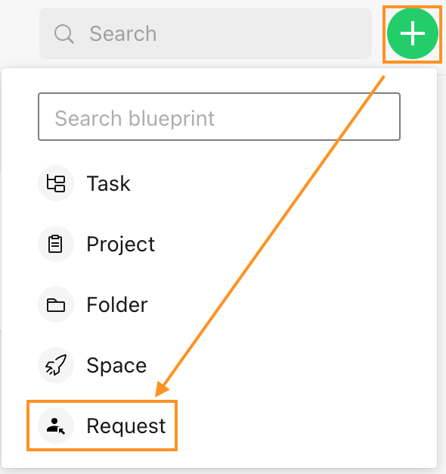Create a new Request from the list
Screen dimensions: 446x474
tap(102, 426)
